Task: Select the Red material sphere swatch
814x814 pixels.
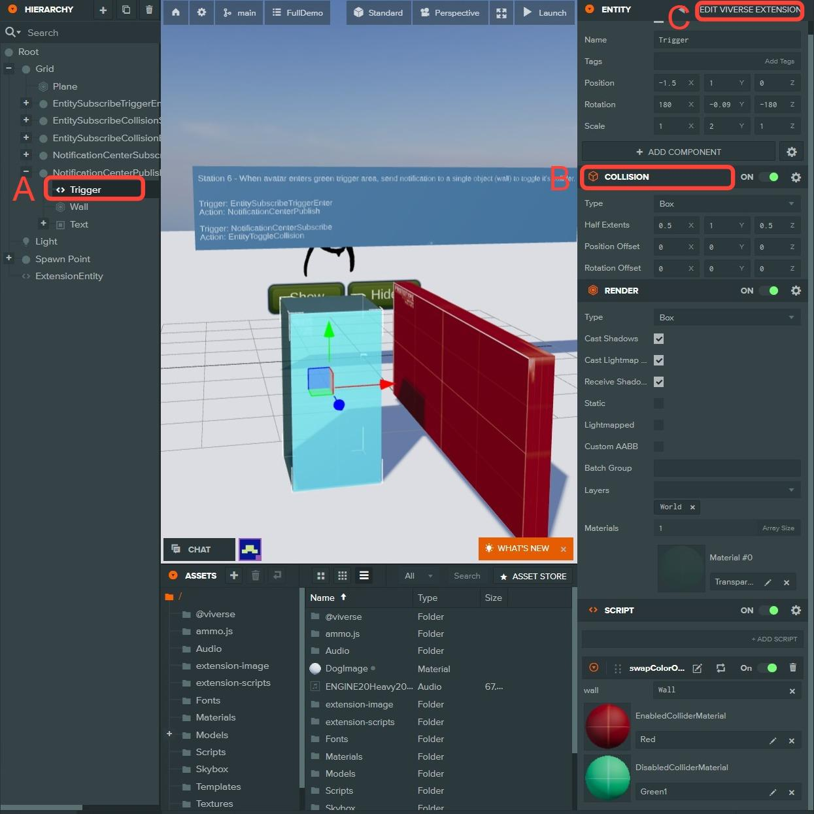Action: [x=607, y=726]
